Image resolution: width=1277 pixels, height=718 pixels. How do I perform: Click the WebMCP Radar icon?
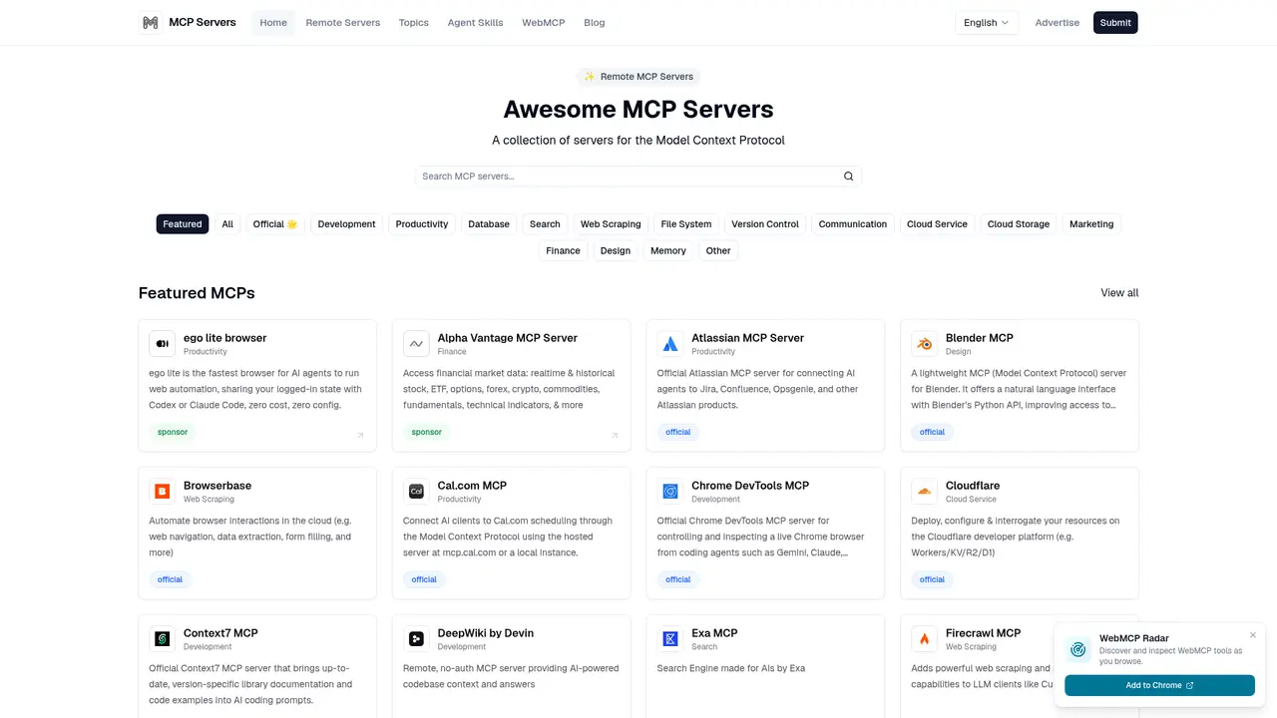(x=1078, y=650)
